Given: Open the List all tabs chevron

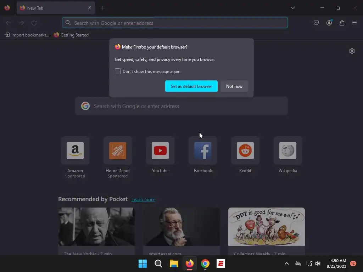Looking at the screenshot, I should click(x=292, y=8).
